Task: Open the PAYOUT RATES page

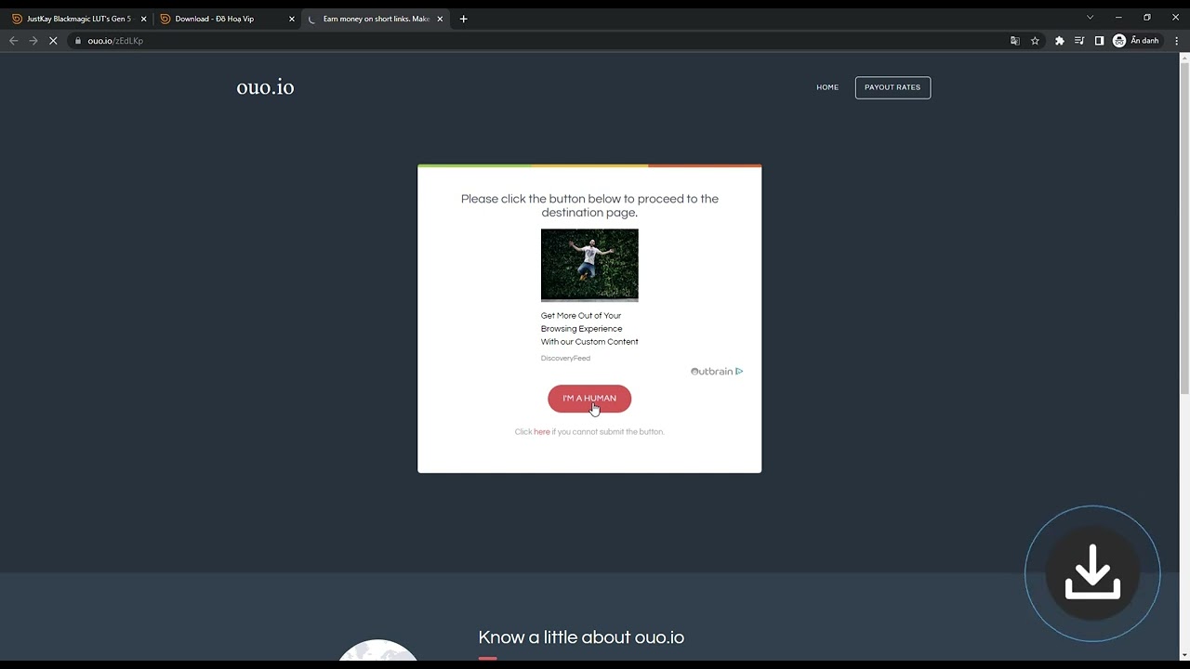Action: 892,87
